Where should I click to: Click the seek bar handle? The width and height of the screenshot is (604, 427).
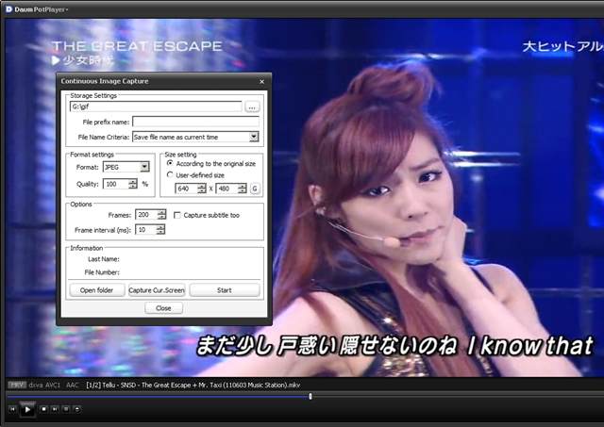tap(310, 396)
